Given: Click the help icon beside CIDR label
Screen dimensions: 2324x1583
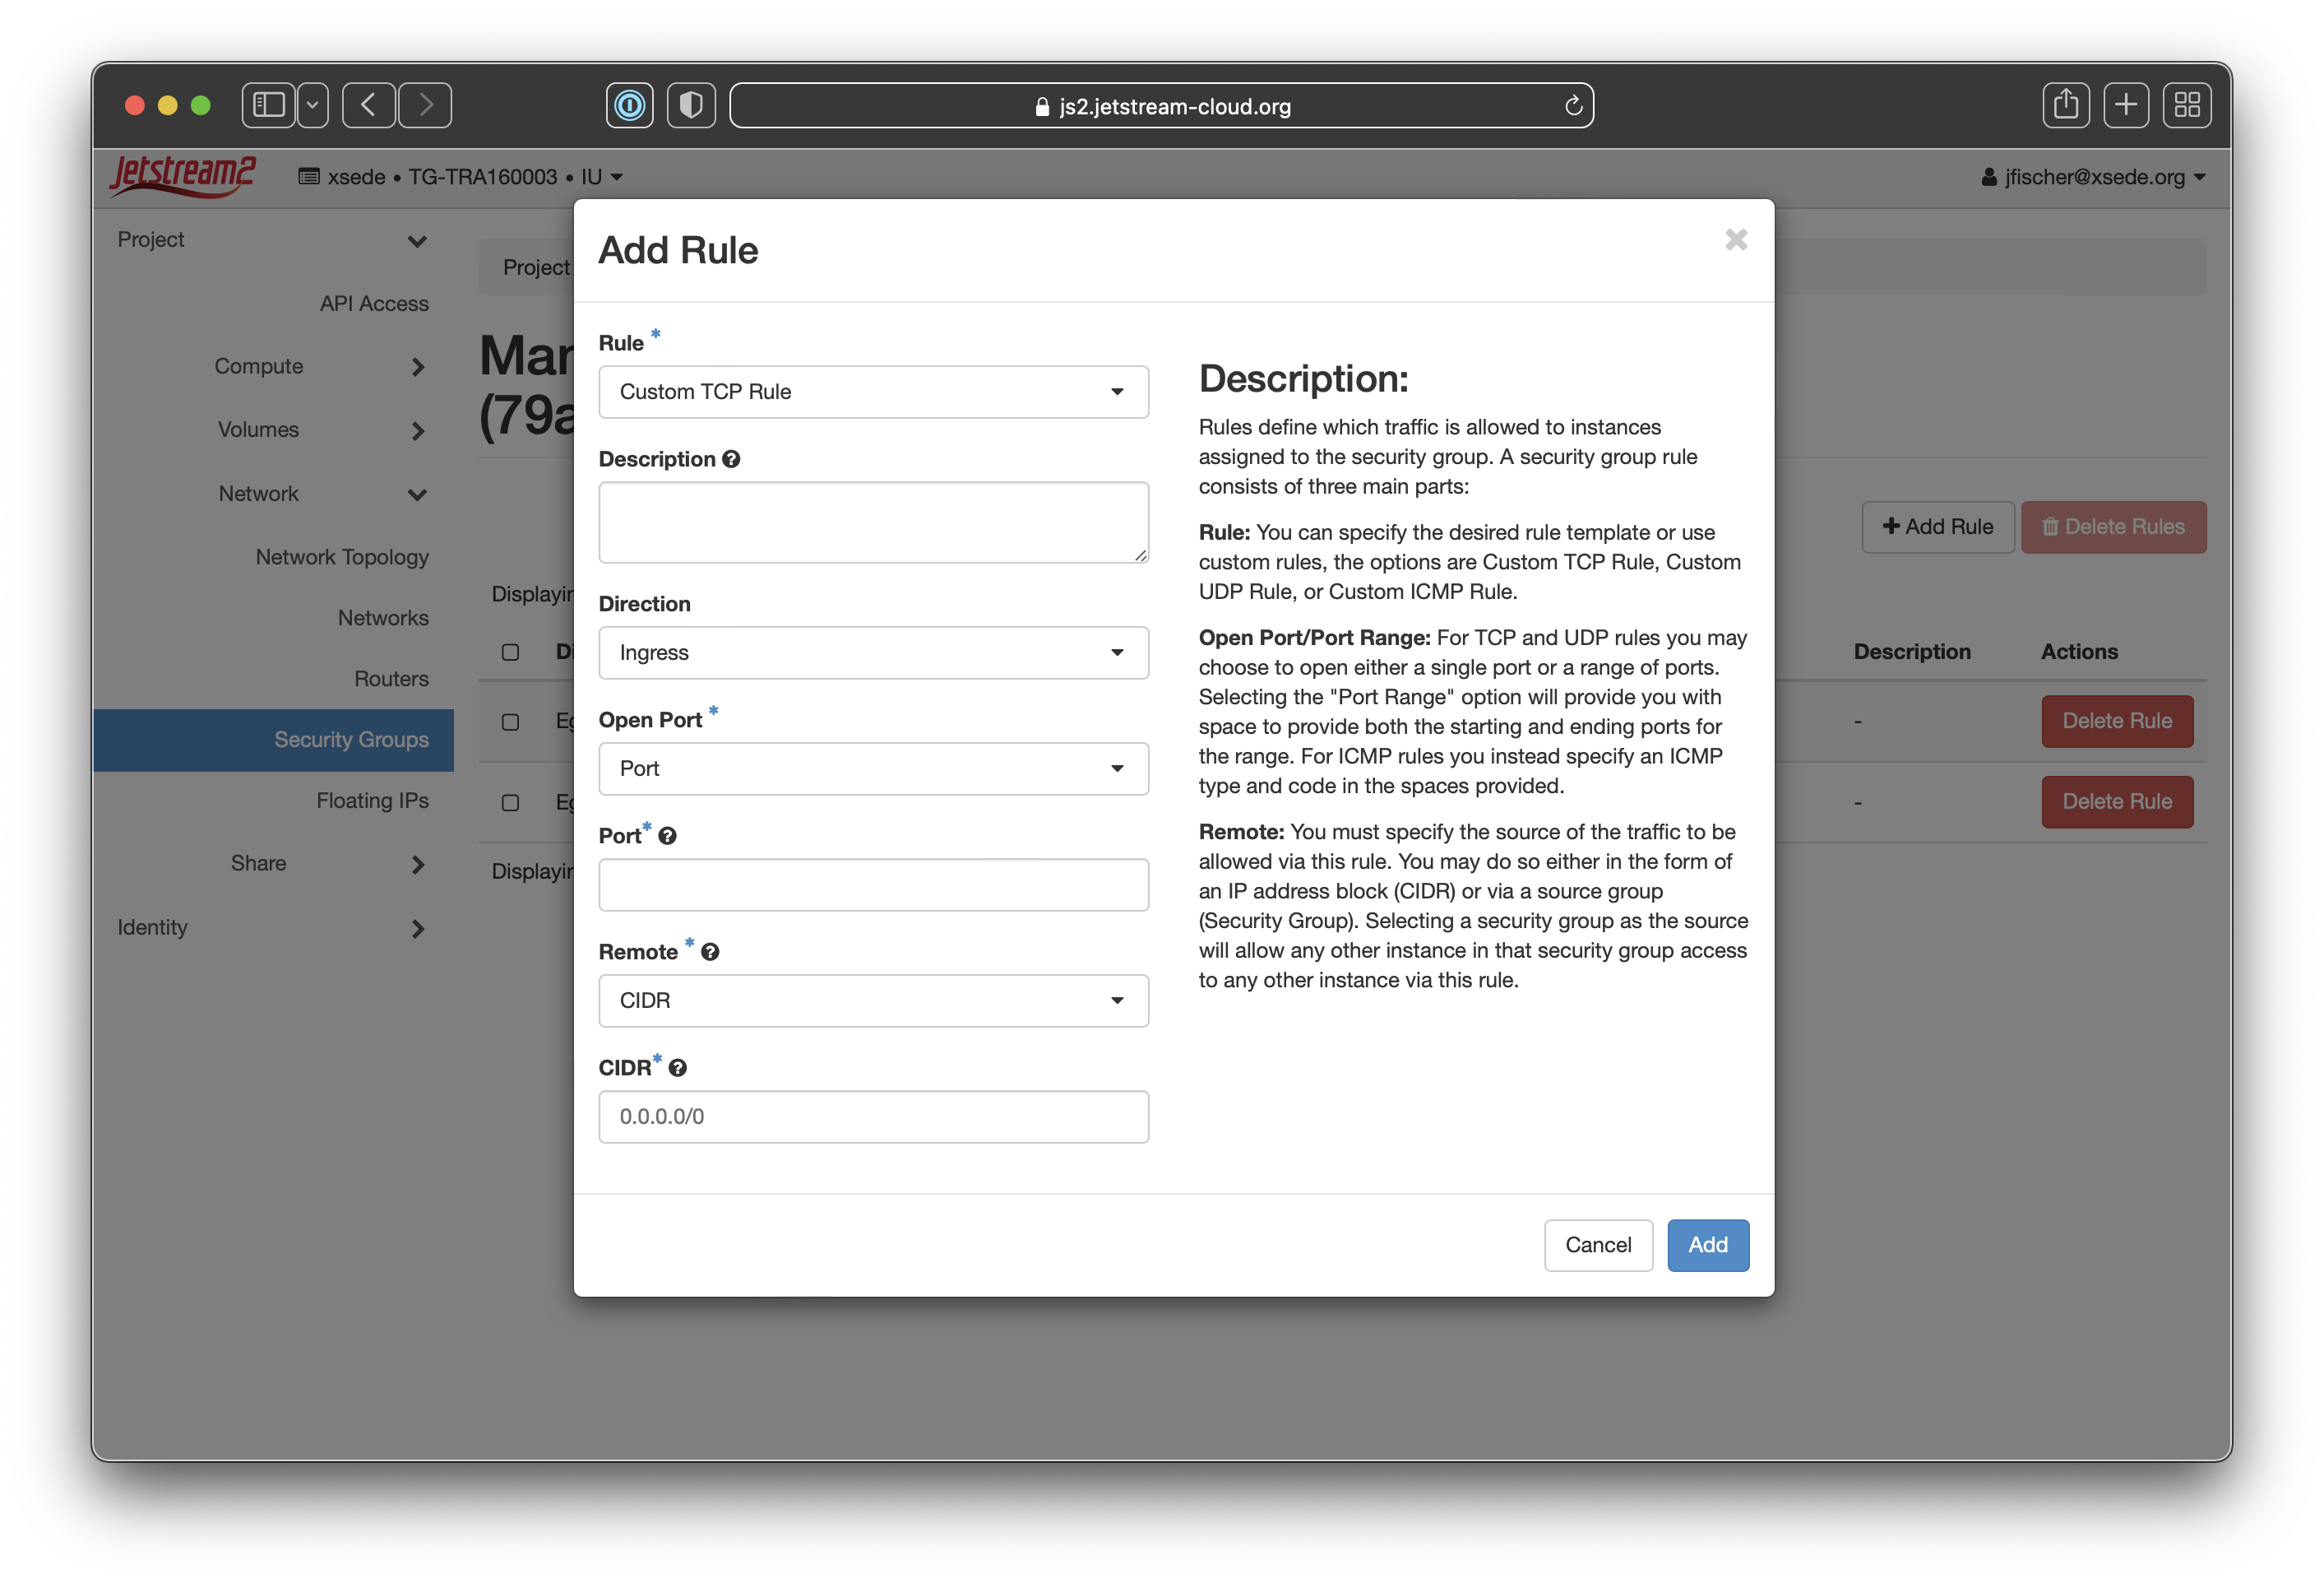Looking at the screenshot, I should 678,1069.
